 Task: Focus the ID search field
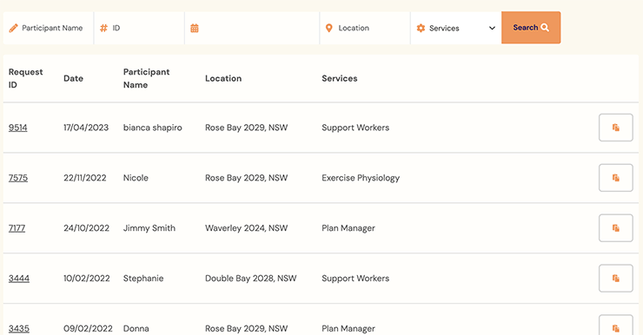point(139,28)
